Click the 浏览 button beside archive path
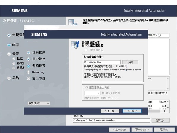This screenshot has height=133, width=177. point(130,62)
